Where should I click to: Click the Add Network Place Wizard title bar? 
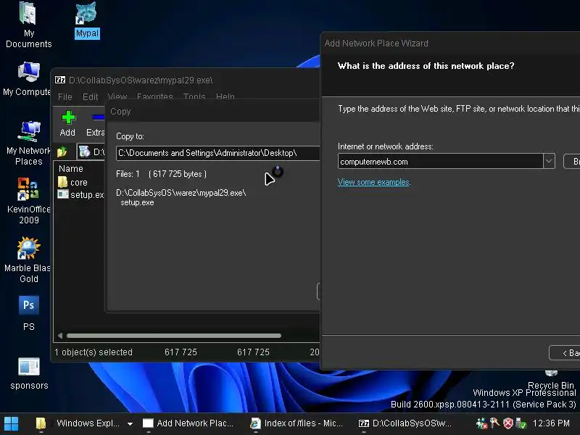(450, 43)
